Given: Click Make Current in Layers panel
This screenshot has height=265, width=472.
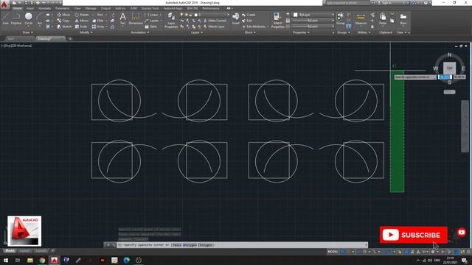Looking at the screenshot, I should point(215,21).
